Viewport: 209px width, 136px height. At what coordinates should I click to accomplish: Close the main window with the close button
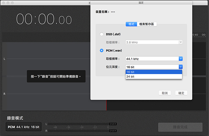pos(3,3)
